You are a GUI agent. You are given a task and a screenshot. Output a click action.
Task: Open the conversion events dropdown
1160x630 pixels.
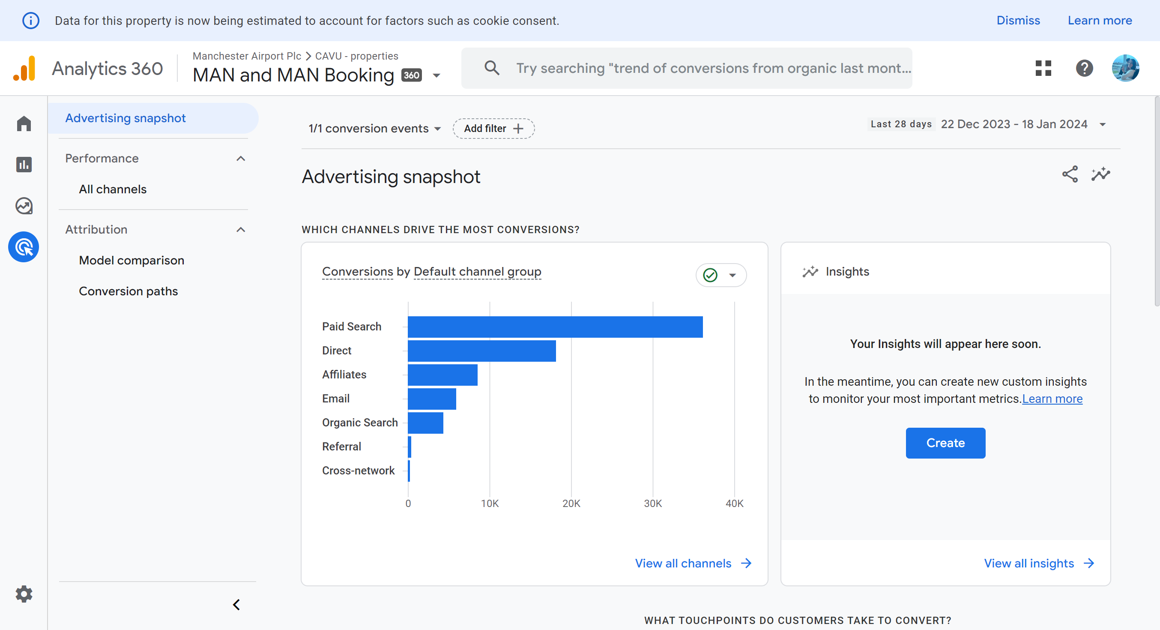(x=374, y=129)
